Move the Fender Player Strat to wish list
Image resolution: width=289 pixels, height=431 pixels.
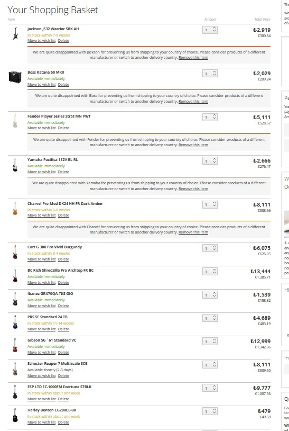click(41, 128)
